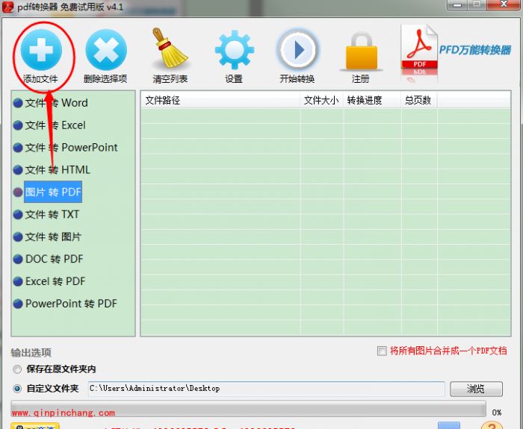Image resolution: width=523 pixels, height=429 pixels.
Task: Click the output folder path field
Action: (266, 389)
